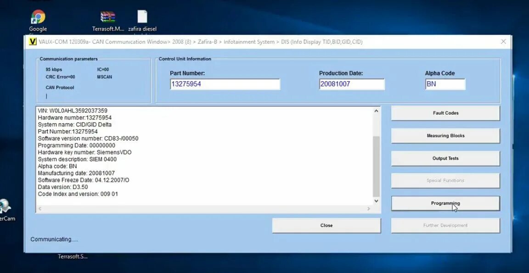Launch Output Tests
The image size is (529, 273).
(445, 158)
